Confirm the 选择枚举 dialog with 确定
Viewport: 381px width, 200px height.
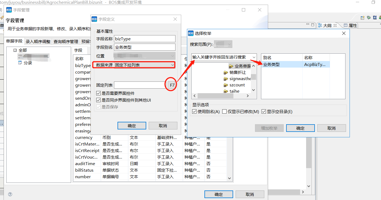(300, 128)
